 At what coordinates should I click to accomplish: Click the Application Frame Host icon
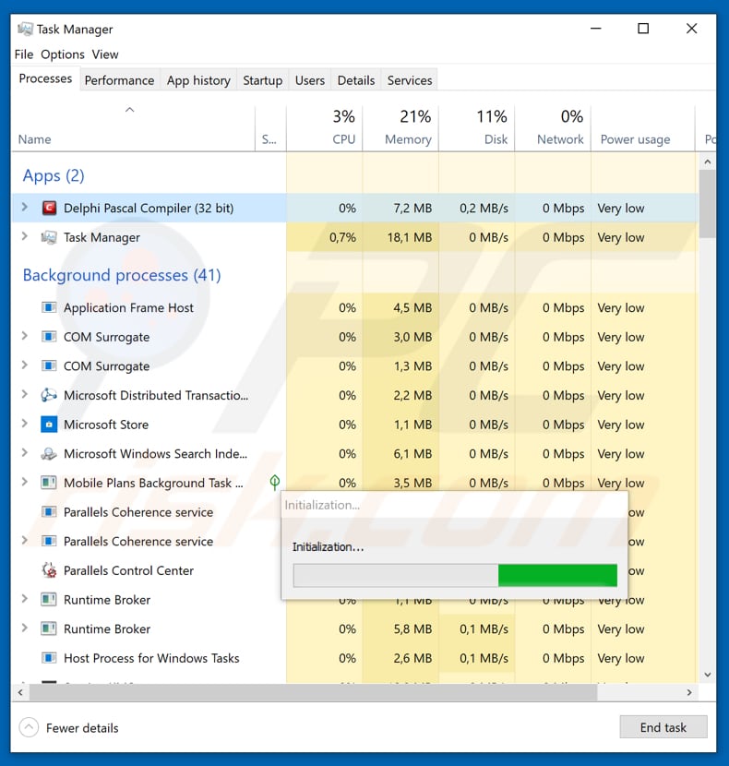point(49,307)
